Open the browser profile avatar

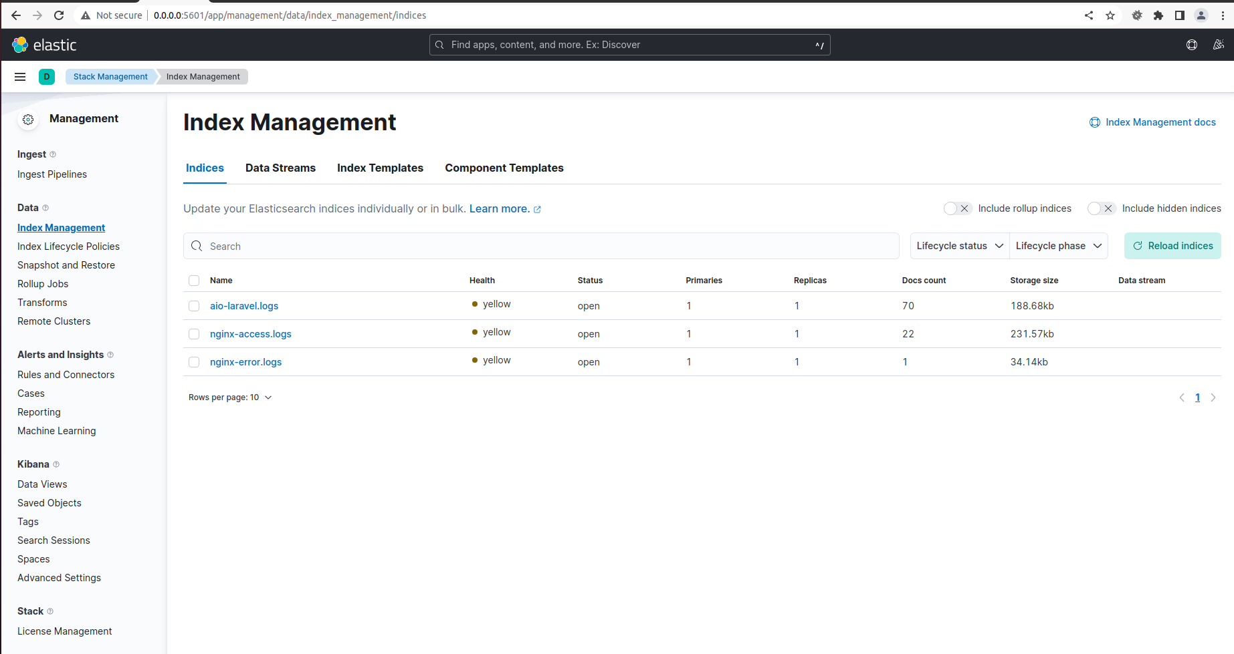(1201, 15)
